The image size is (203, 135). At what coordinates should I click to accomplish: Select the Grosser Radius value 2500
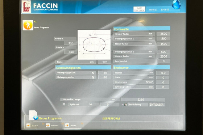163,34
